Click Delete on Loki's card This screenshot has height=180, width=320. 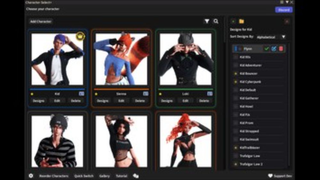coord(204,101)
